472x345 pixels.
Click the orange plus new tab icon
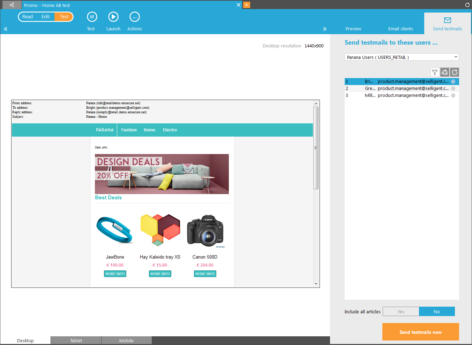(247, 5)
